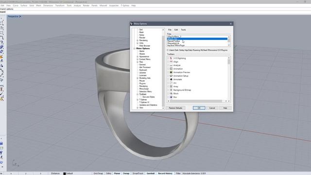311x175 pixels.
Task: Enable the Array toolbar checkbox
Action: [169, 87]
